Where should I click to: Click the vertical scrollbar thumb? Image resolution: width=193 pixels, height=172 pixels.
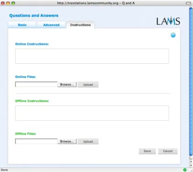191,82
